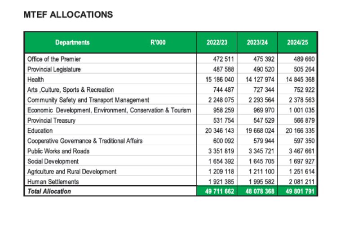The height and width of the screenshot is (228, 345).
Task: Click Community Safety value 2 248 075
Action: pos(221,100)
